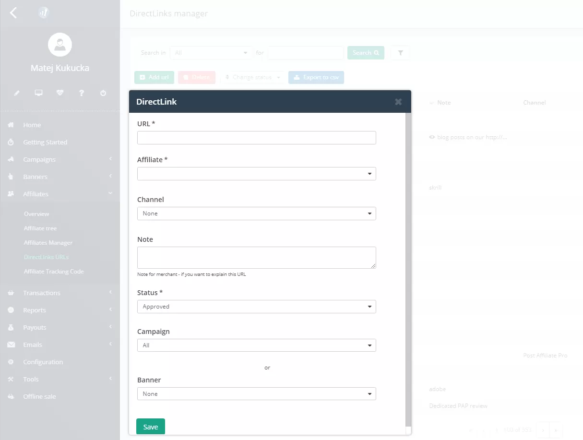583x440 pixels.
Task: Open help via the question mark icon
Action: 82,93
